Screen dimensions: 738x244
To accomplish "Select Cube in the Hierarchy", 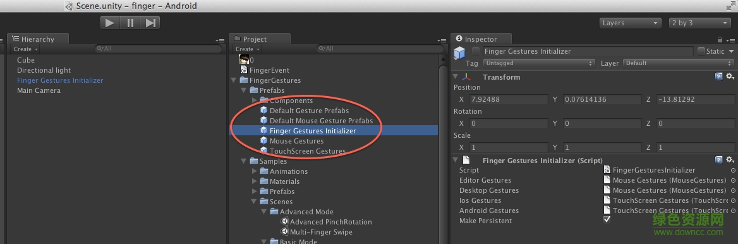I will point(26,60).
